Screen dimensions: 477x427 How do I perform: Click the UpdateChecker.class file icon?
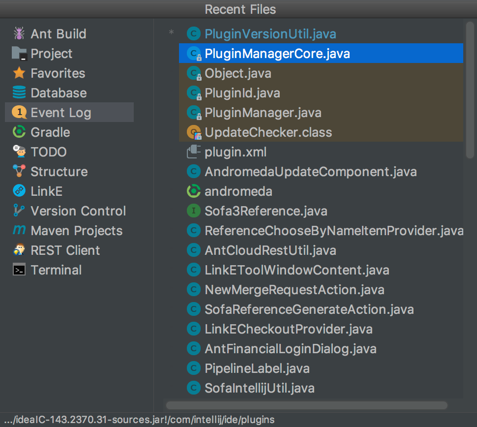tap(194, 132)
